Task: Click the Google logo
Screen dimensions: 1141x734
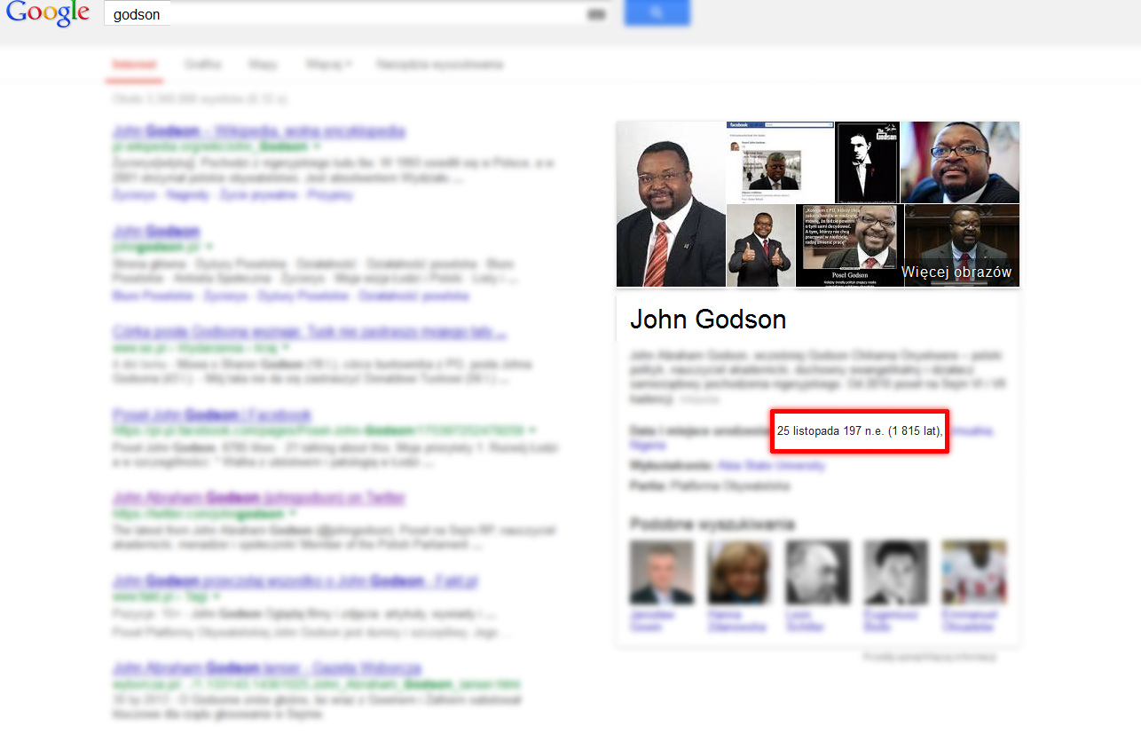Action: point(47,14)
